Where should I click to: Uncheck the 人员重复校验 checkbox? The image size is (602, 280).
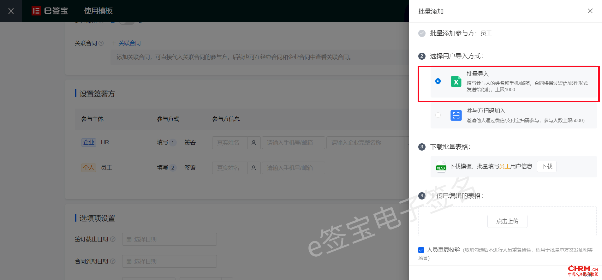[421, 250]
